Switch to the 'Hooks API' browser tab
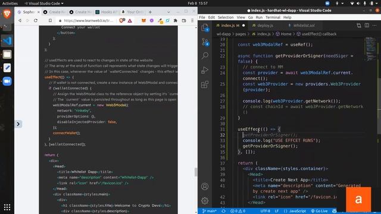 [x=106, y=12]
